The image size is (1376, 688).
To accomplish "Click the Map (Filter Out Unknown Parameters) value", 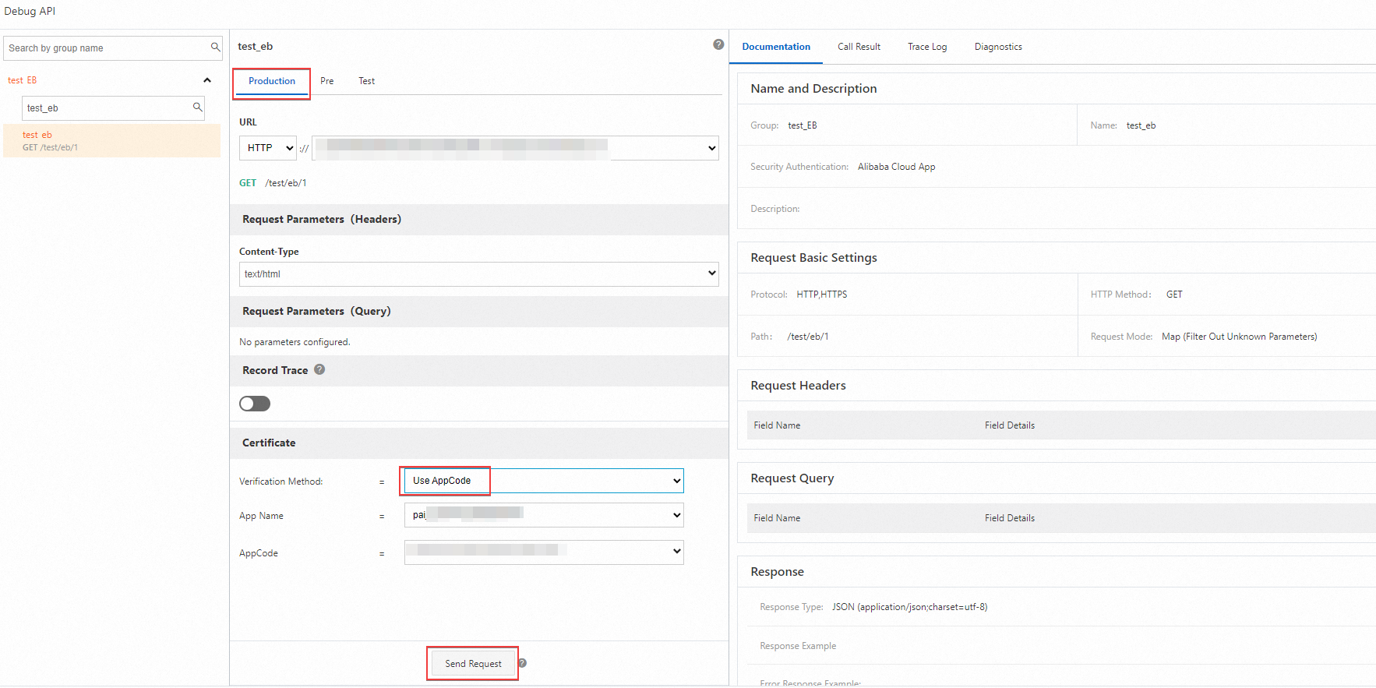I will [x=1239, y=337].
